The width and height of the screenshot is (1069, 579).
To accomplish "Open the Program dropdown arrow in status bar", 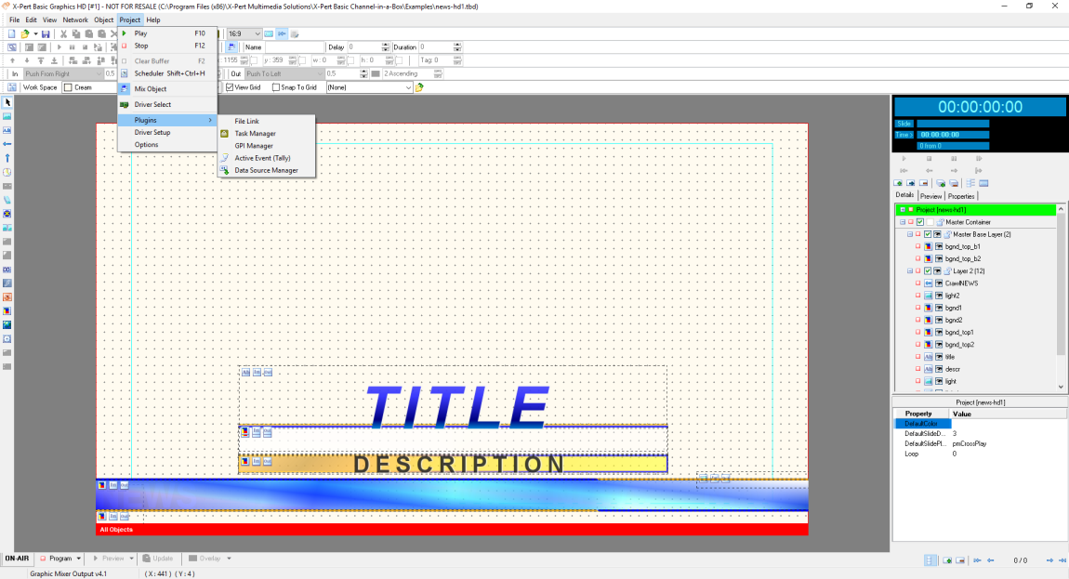I will point(78,559).
